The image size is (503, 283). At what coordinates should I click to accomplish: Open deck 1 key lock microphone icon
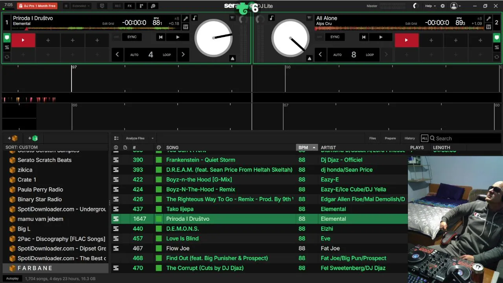click(185, 18)
